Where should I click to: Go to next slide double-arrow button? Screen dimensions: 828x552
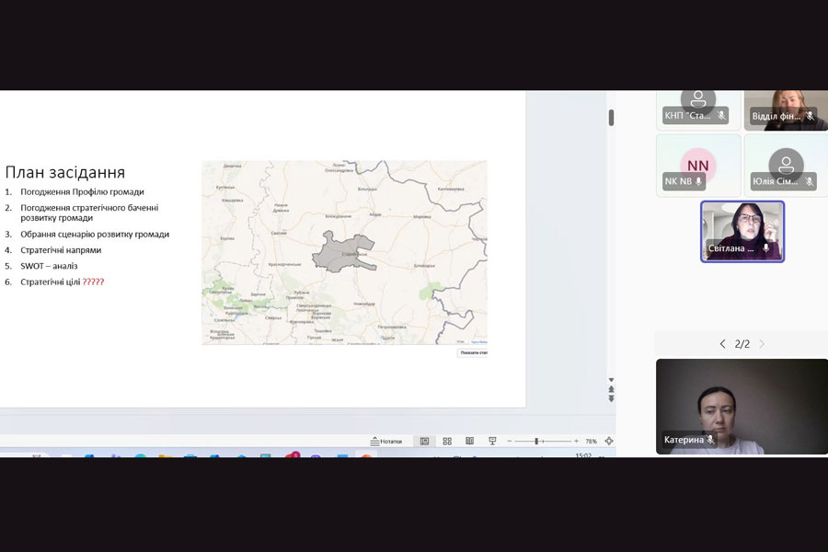[612, 398]
